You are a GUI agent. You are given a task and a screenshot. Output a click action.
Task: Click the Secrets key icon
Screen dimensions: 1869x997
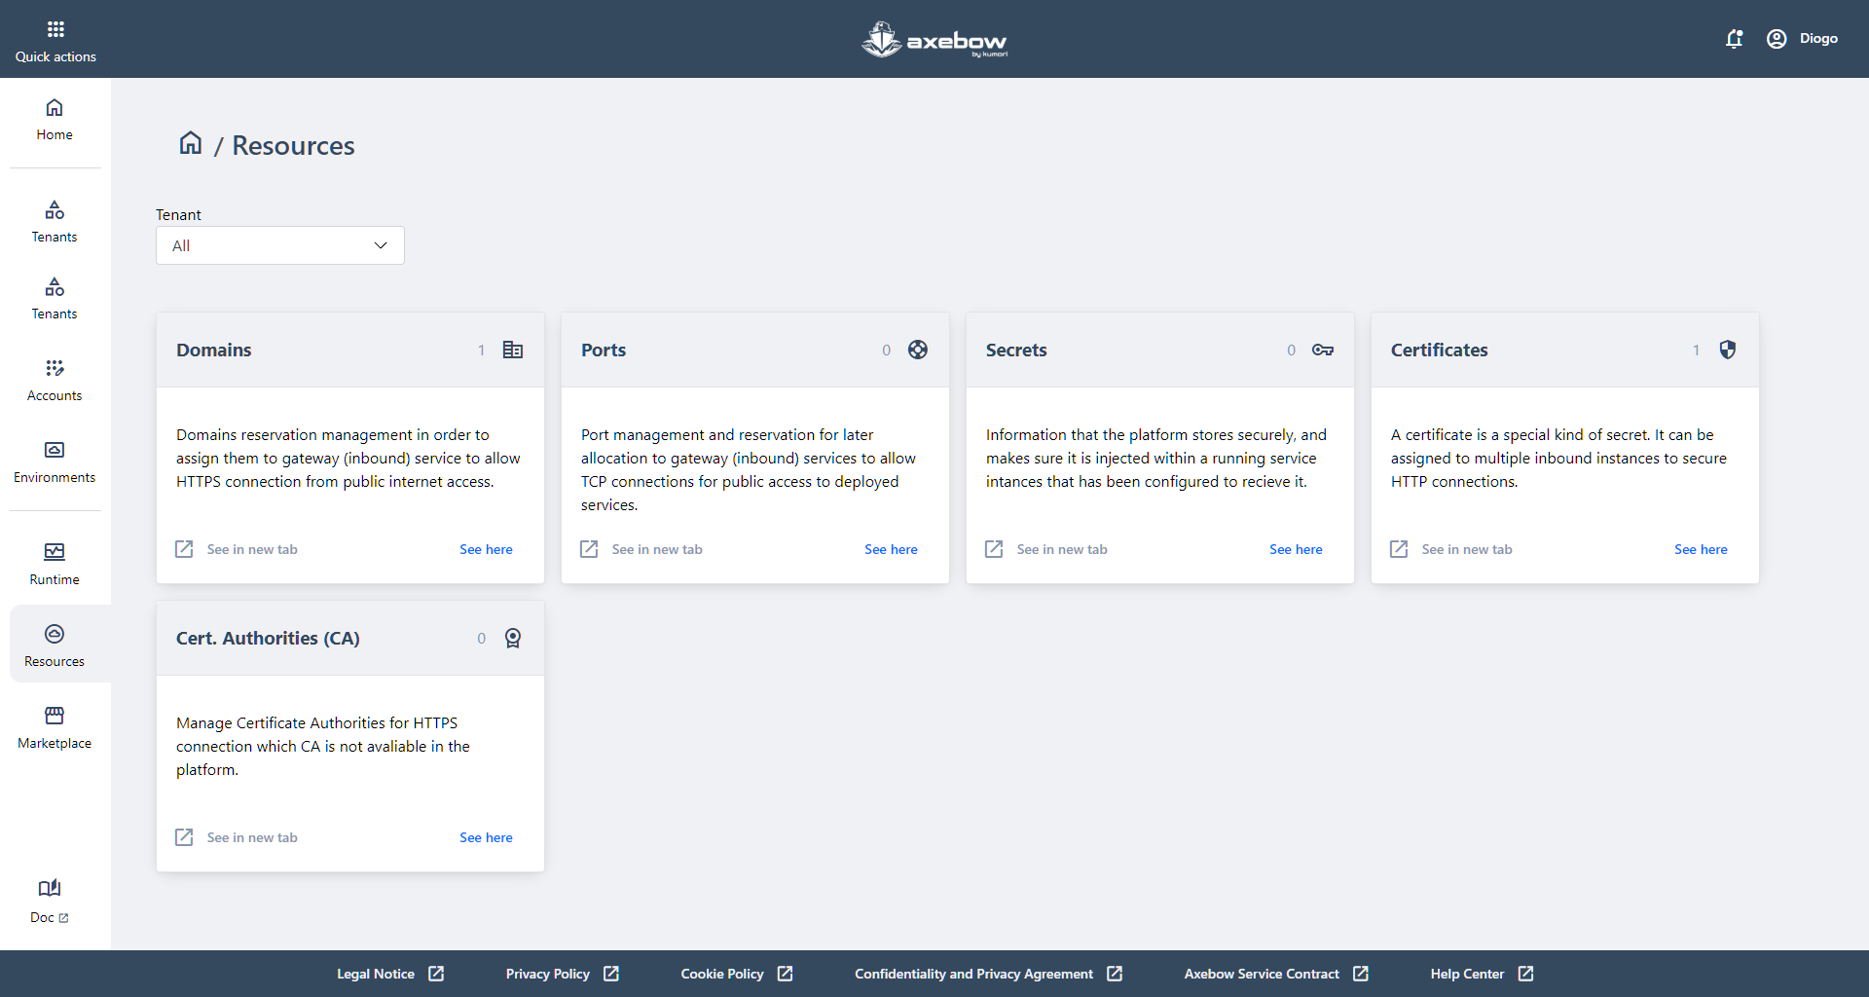[1322, 350]
